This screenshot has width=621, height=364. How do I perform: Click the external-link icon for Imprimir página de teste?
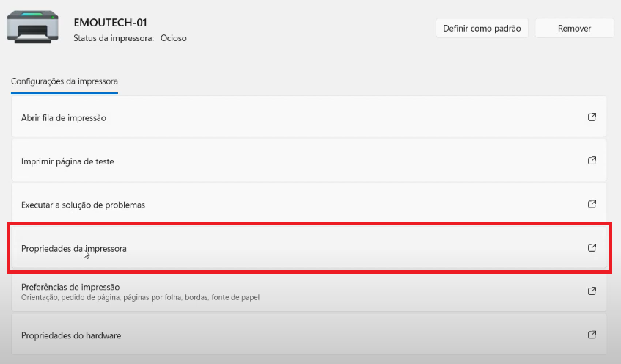592,161
